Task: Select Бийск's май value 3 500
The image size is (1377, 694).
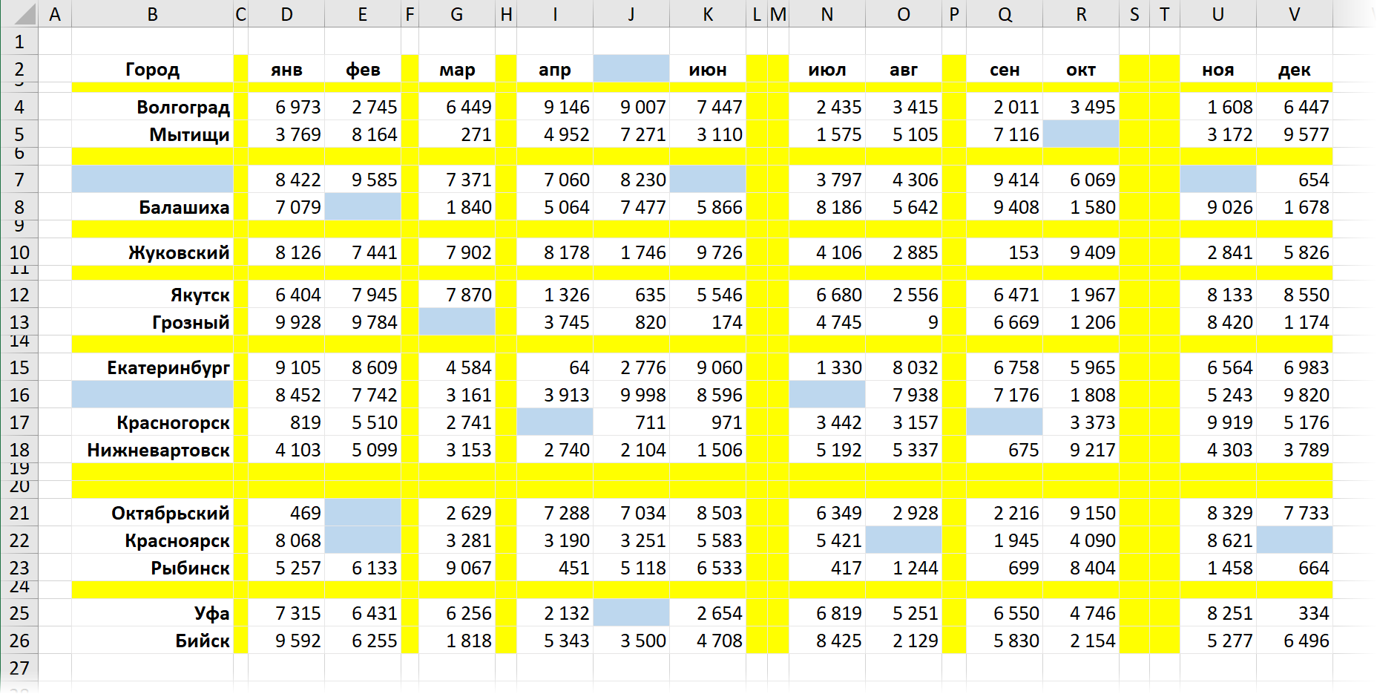Action: 631,641
